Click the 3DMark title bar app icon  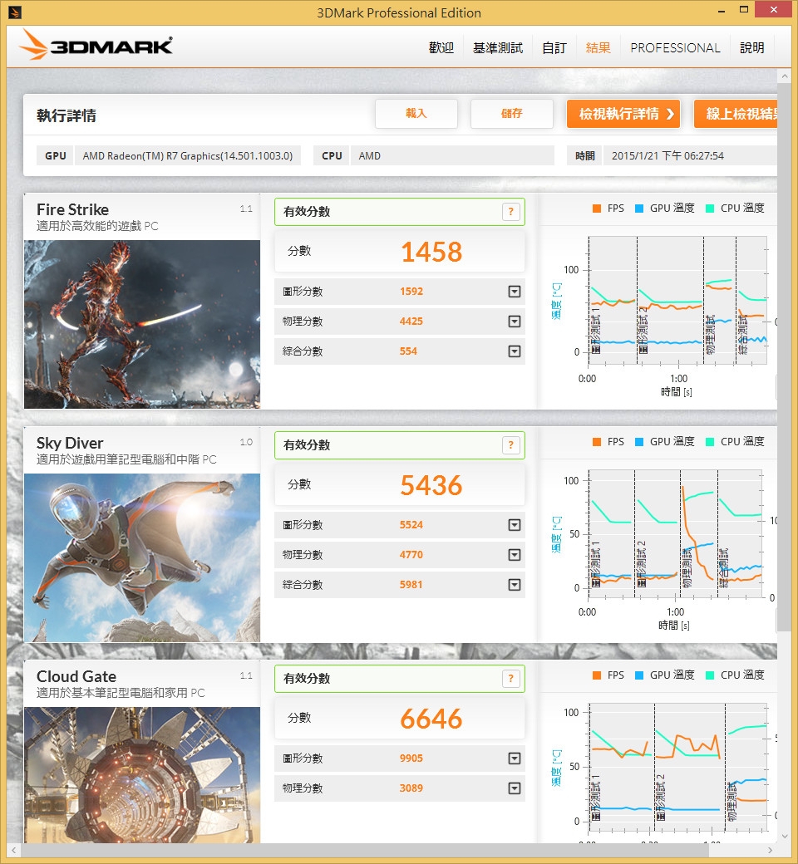tap(15, 12)
